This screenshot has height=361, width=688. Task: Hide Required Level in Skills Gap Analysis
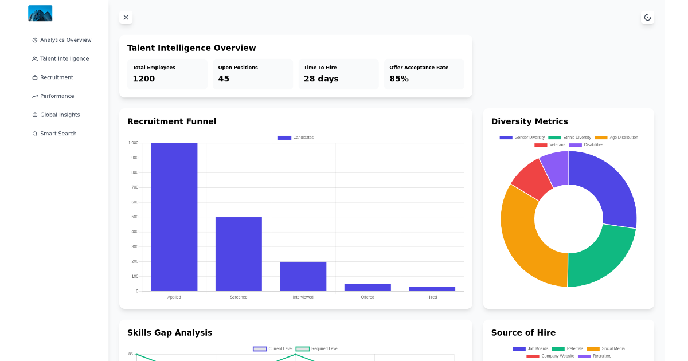(316, 348)
